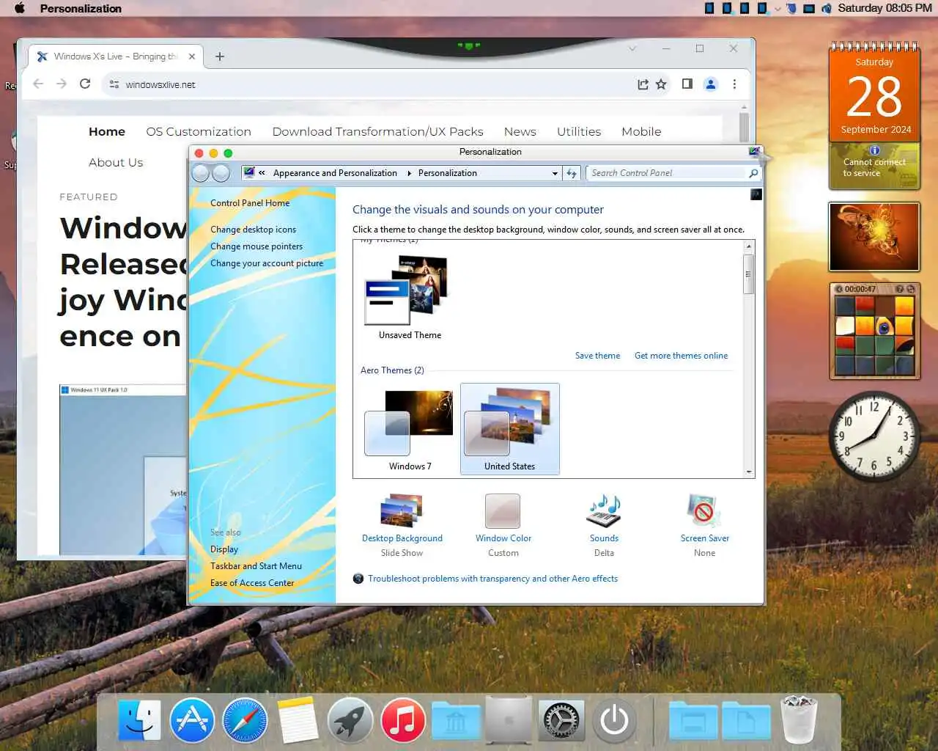
Task: Click the power button dock icon
Action: click(614, 720)
